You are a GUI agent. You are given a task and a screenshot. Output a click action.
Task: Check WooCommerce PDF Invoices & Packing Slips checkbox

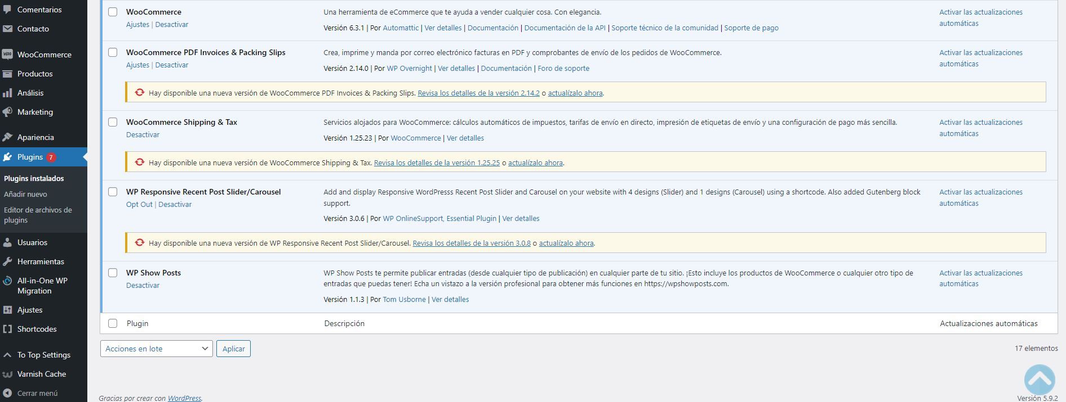click(113, 52)
